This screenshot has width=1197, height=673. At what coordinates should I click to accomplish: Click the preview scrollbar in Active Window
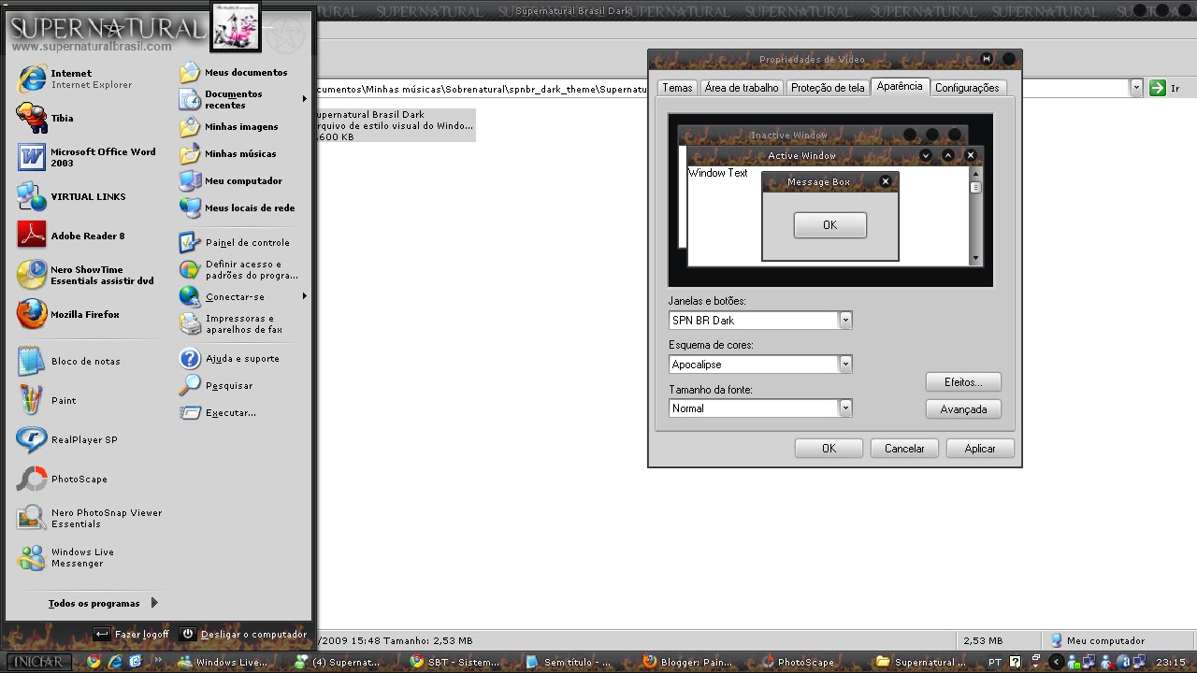(x=975, y=216)
